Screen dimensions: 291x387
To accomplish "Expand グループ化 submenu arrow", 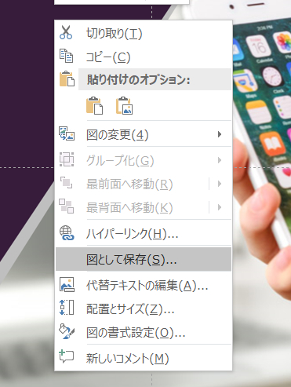I will 220,160.
